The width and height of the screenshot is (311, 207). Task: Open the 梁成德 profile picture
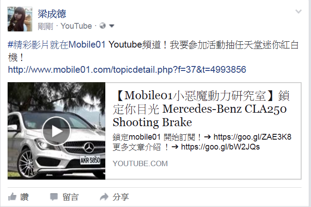tap(20, 19)
